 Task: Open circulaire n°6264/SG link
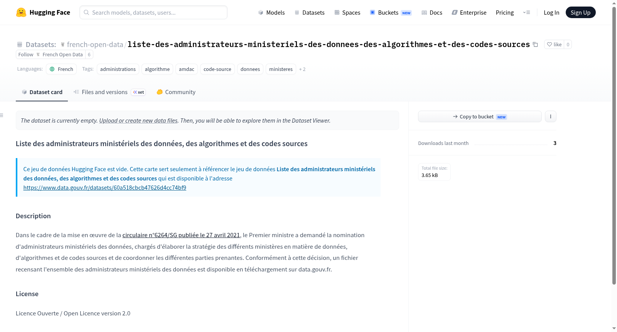point(181,235)
